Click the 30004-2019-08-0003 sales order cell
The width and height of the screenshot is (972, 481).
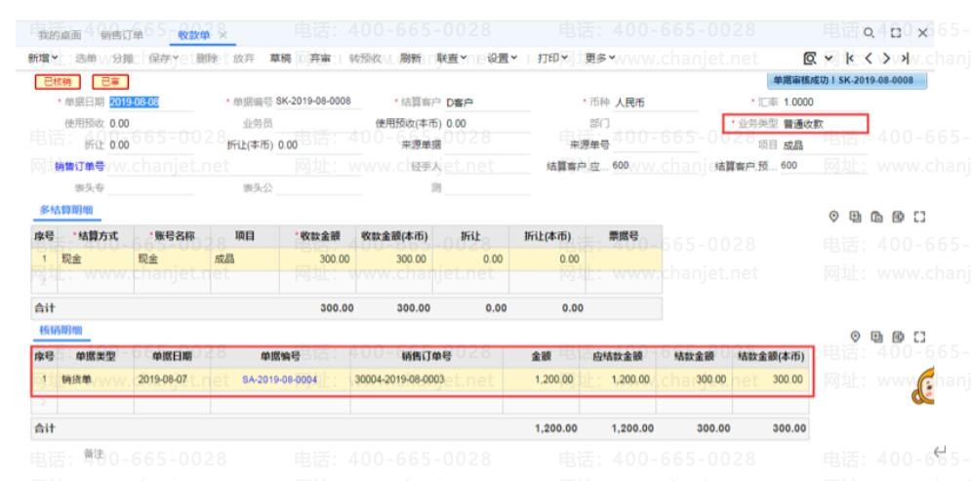pyautogui.click(x=426, y=380)
